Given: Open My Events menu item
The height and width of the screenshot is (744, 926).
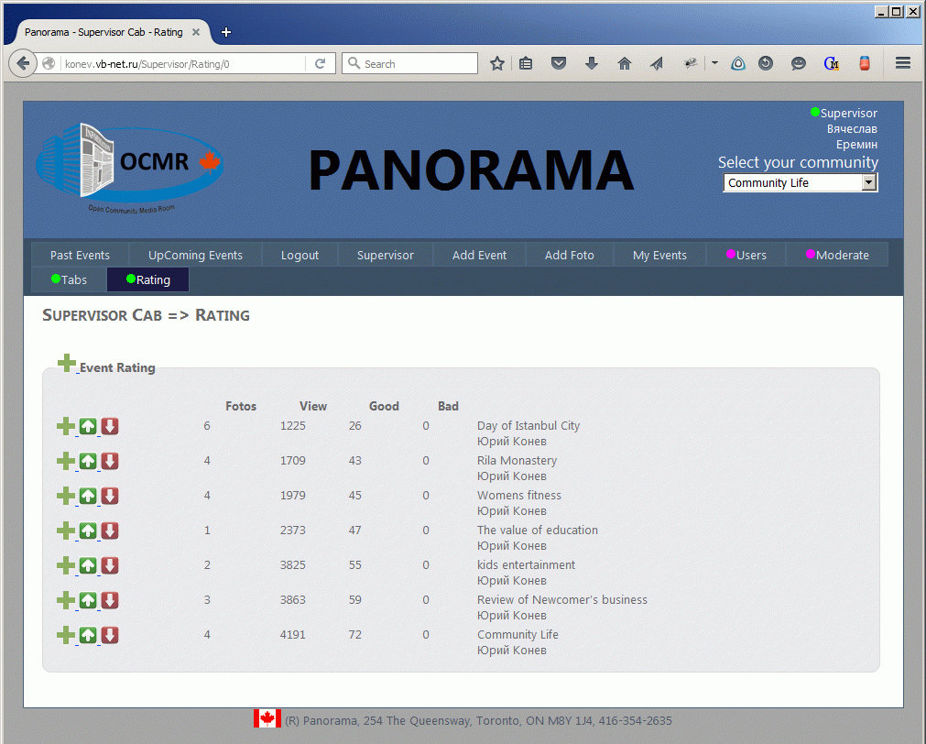Looking at the screenshot, I should [x=659, y=255].
